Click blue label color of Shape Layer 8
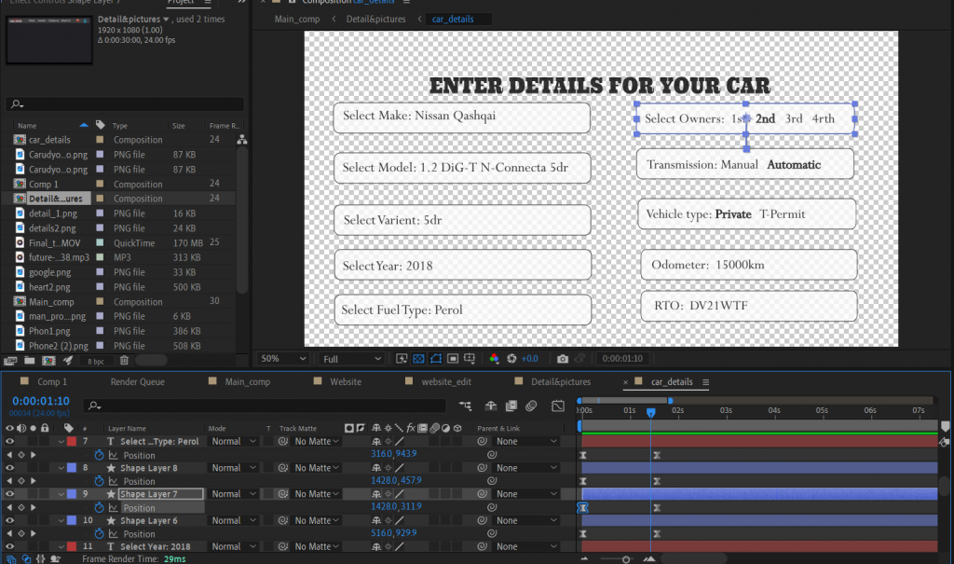Viewport: 954px width, 564px height. [x=72, y=468]
